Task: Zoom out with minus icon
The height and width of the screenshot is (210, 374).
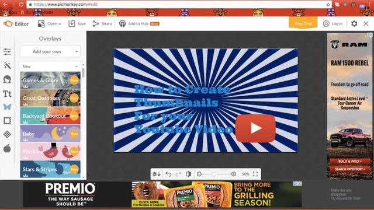Action: (x=199, y=174)
